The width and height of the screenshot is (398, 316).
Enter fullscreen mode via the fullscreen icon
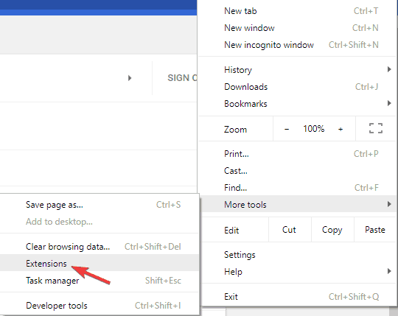pos(376,128)
